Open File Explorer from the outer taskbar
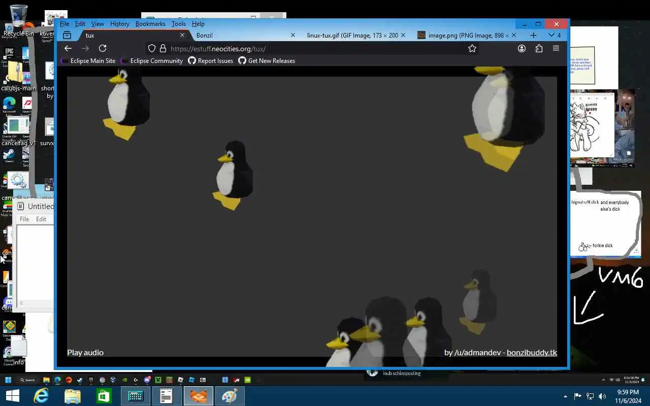Image resolution: width=650 pixels, height=406 pixels. coord(73,396)
